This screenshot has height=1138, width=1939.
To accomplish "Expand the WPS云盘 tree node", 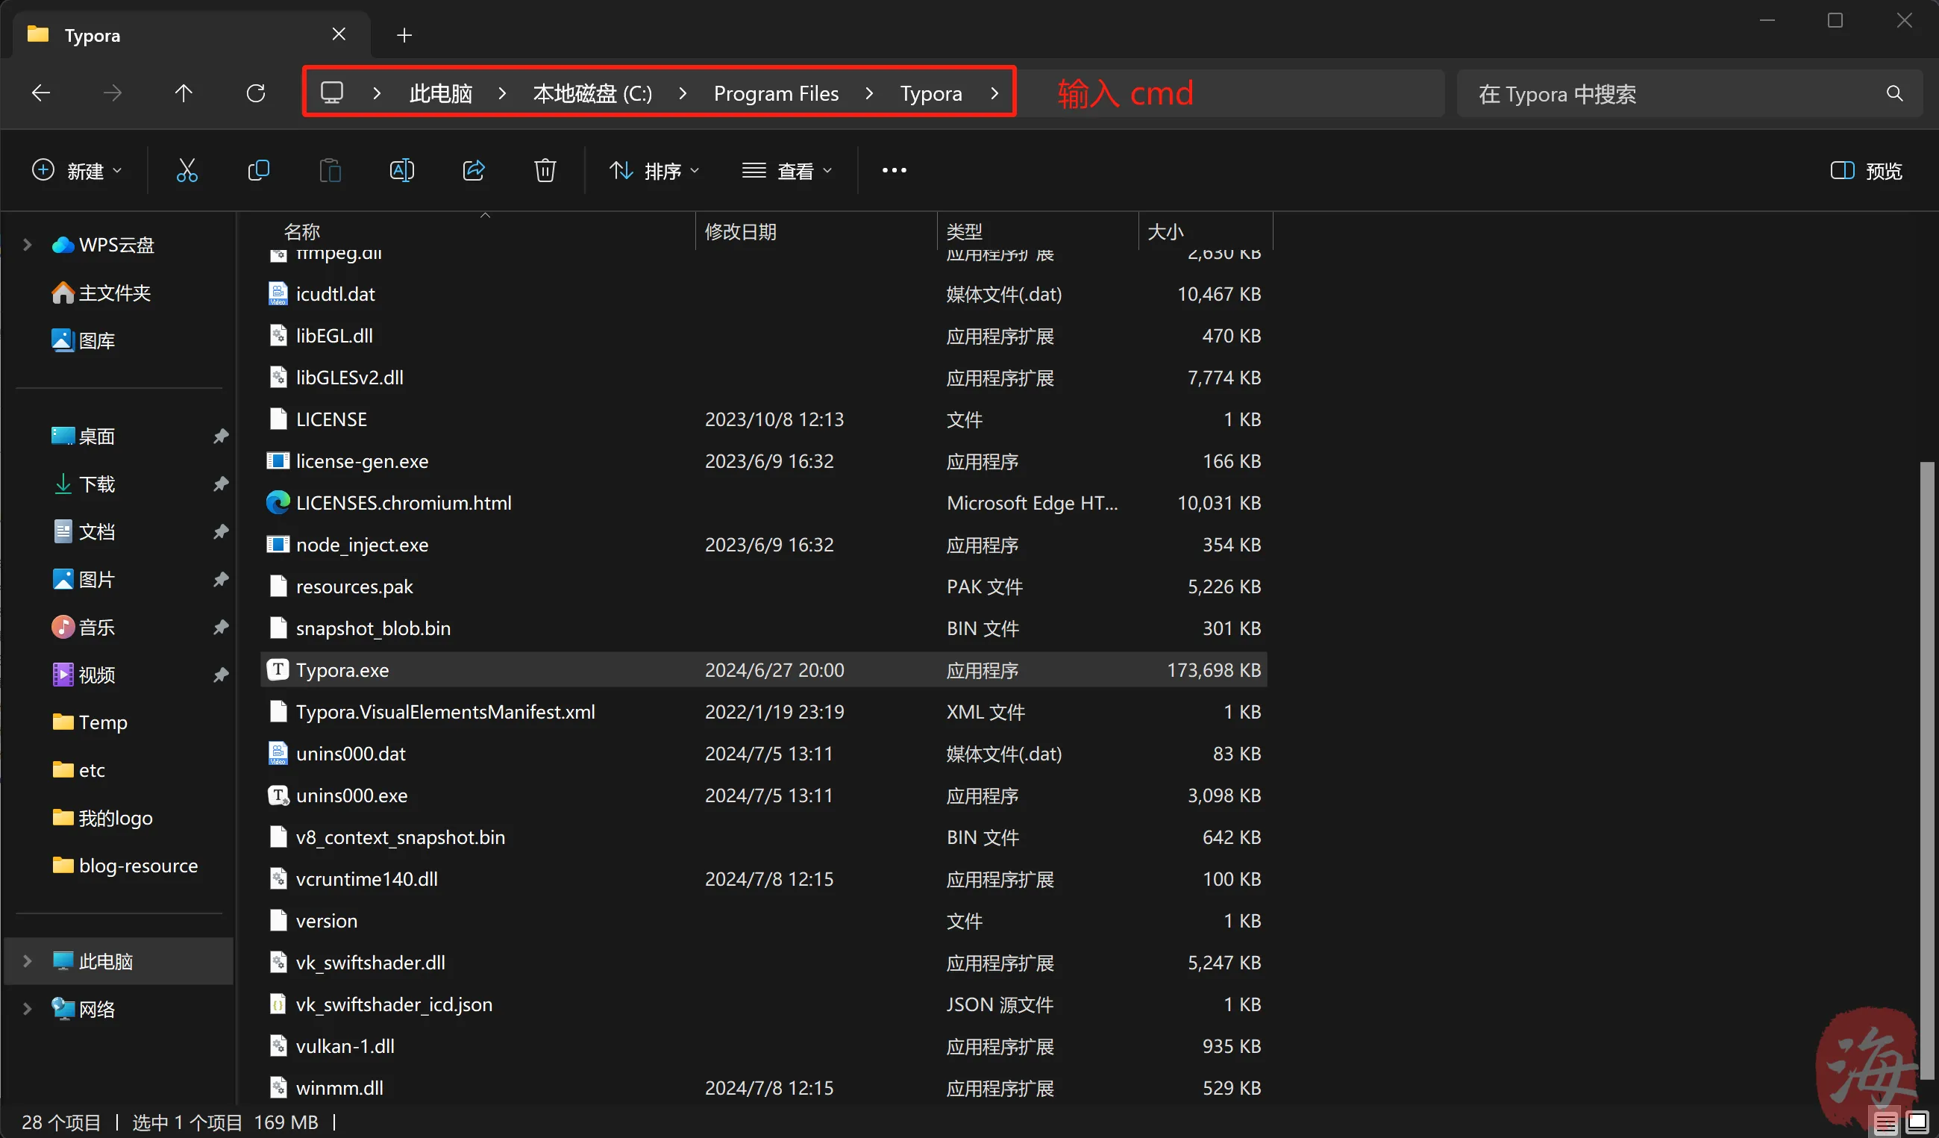I will (x=28, y=245).
